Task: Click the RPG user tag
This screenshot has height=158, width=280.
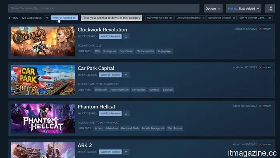Action: point(97,51)
